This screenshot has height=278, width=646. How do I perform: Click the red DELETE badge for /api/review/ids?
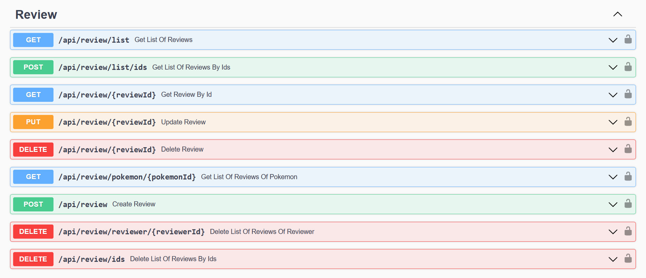pos(33,259)
